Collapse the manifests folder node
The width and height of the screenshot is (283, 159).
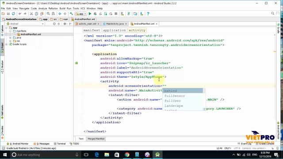point(10,31)
